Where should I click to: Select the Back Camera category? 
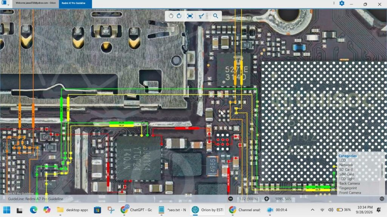tap(349, 183)
